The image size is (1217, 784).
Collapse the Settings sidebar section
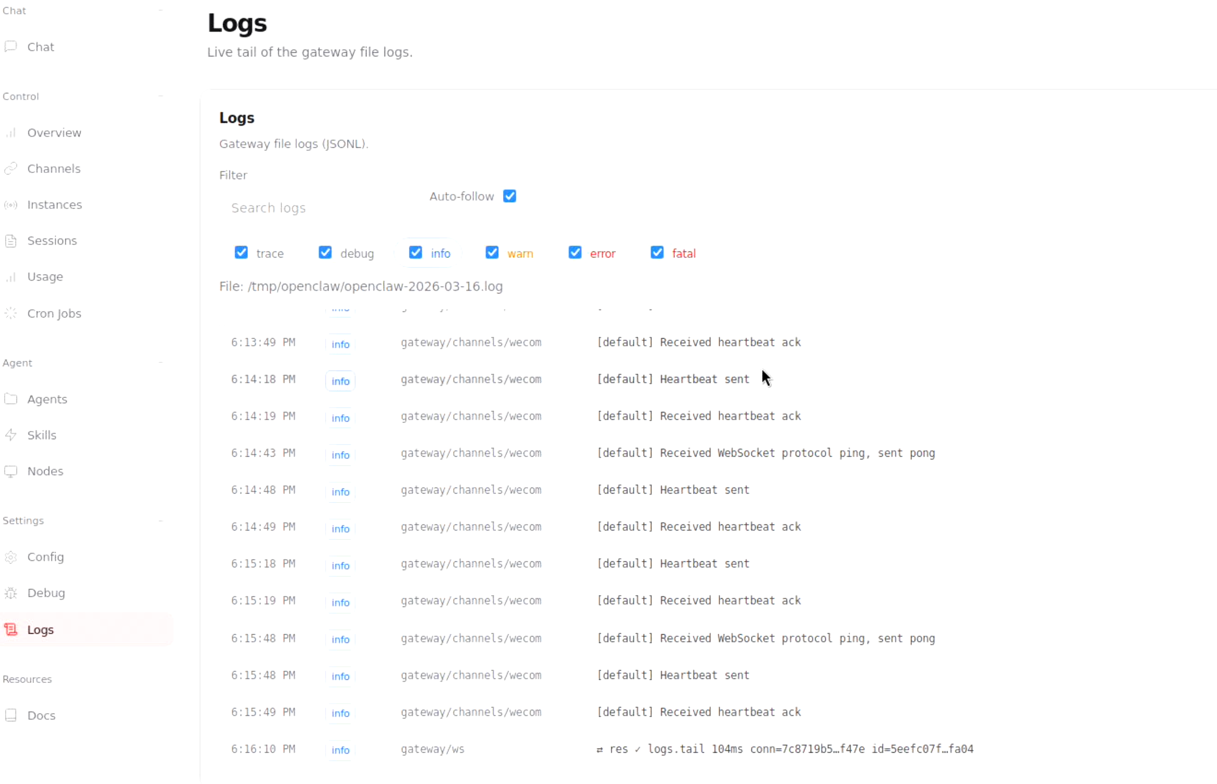pyautogui.click(x=161, y=520)
